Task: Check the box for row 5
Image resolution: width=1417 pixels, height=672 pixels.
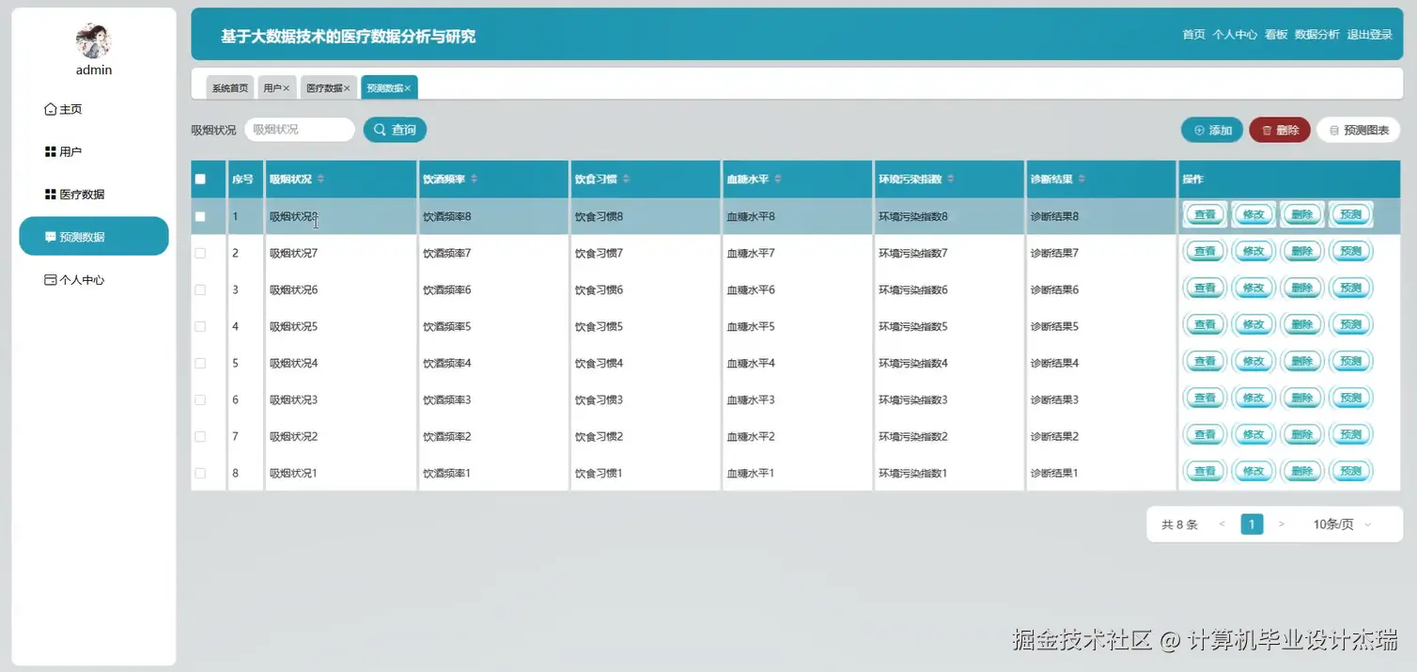Action: pyautogui.click(x=200, y=364)
